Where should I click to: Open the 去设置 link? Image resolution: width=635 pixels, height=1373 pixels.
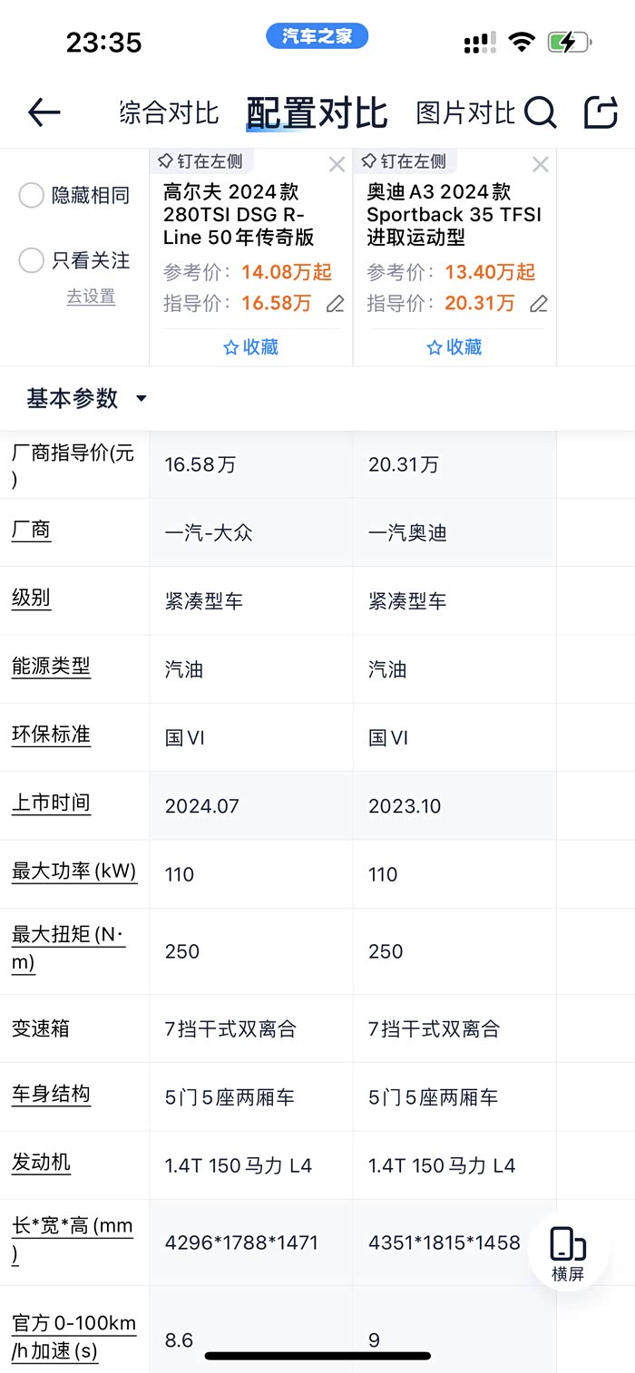(91, 297)
